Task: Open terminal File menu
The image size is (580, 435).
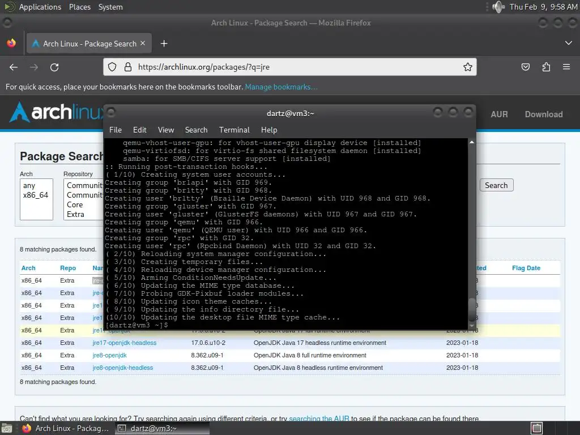Action: coord(116,130)
